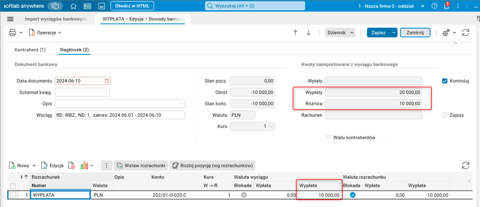The height and width of the screenshot is (207, 480).
Task: Expand the bar chart dropdown arrow
Action: point(92,166)
